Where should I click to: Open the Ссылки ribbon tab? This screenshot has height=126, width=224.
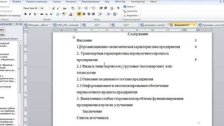tap(57, 2)
